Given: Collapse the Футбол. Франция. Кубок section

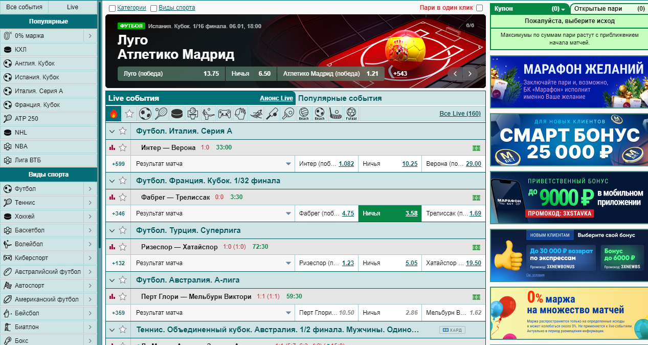Looking at the screenshot, I should click(x=112, y=181).
